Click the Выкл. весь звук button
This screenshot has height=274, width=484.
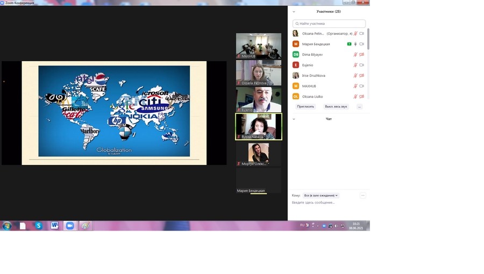click(336, 106)
